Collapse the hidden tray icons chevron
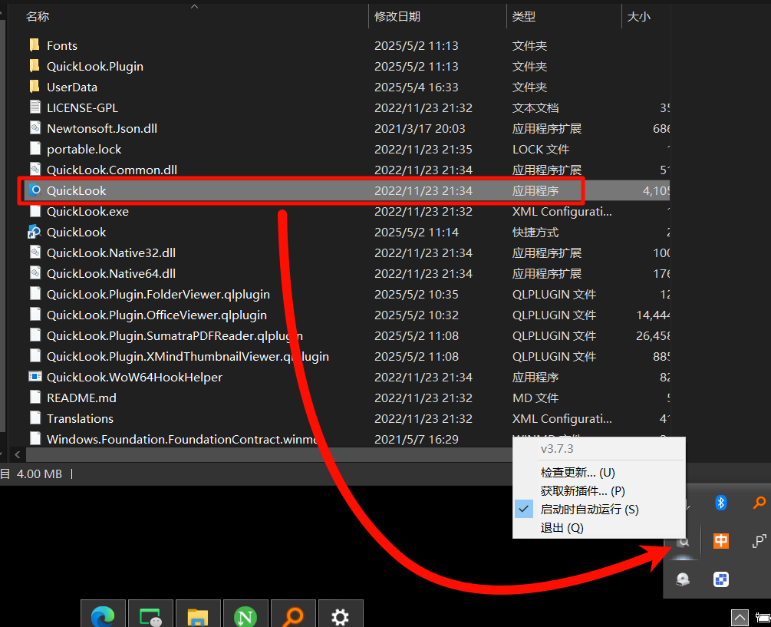 tap(740, 617)
